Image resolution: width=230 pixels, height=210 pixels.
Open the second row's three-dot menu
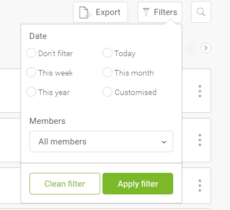tap(200, 140)
